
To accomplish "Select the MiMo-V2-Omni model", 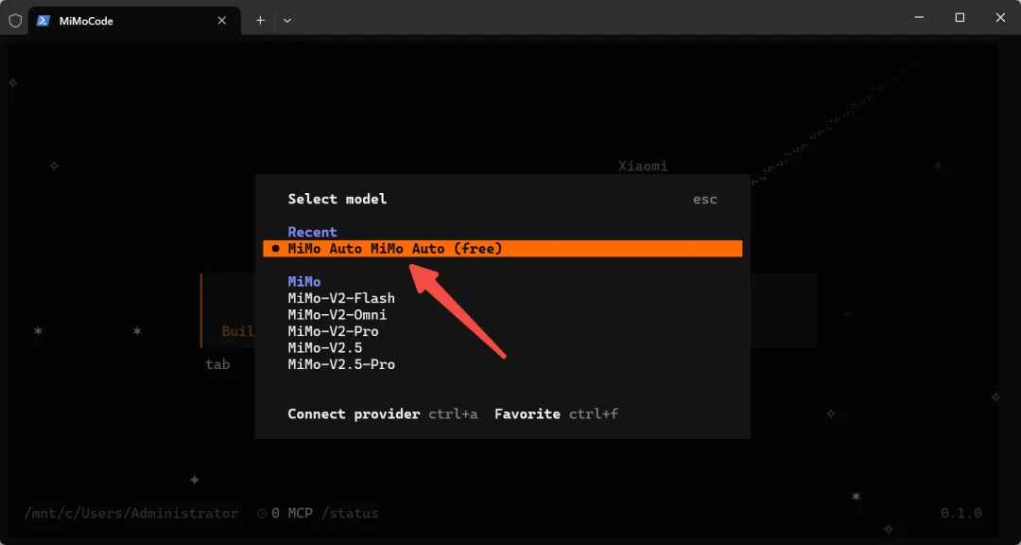I will (337, 315).
